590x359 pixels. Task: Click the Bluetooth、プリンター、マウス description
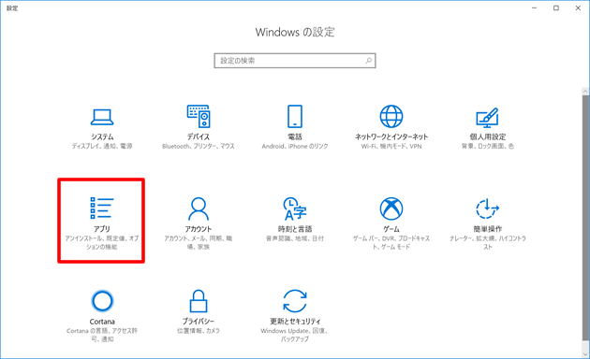pyautogui.click(x=199, y=146)
